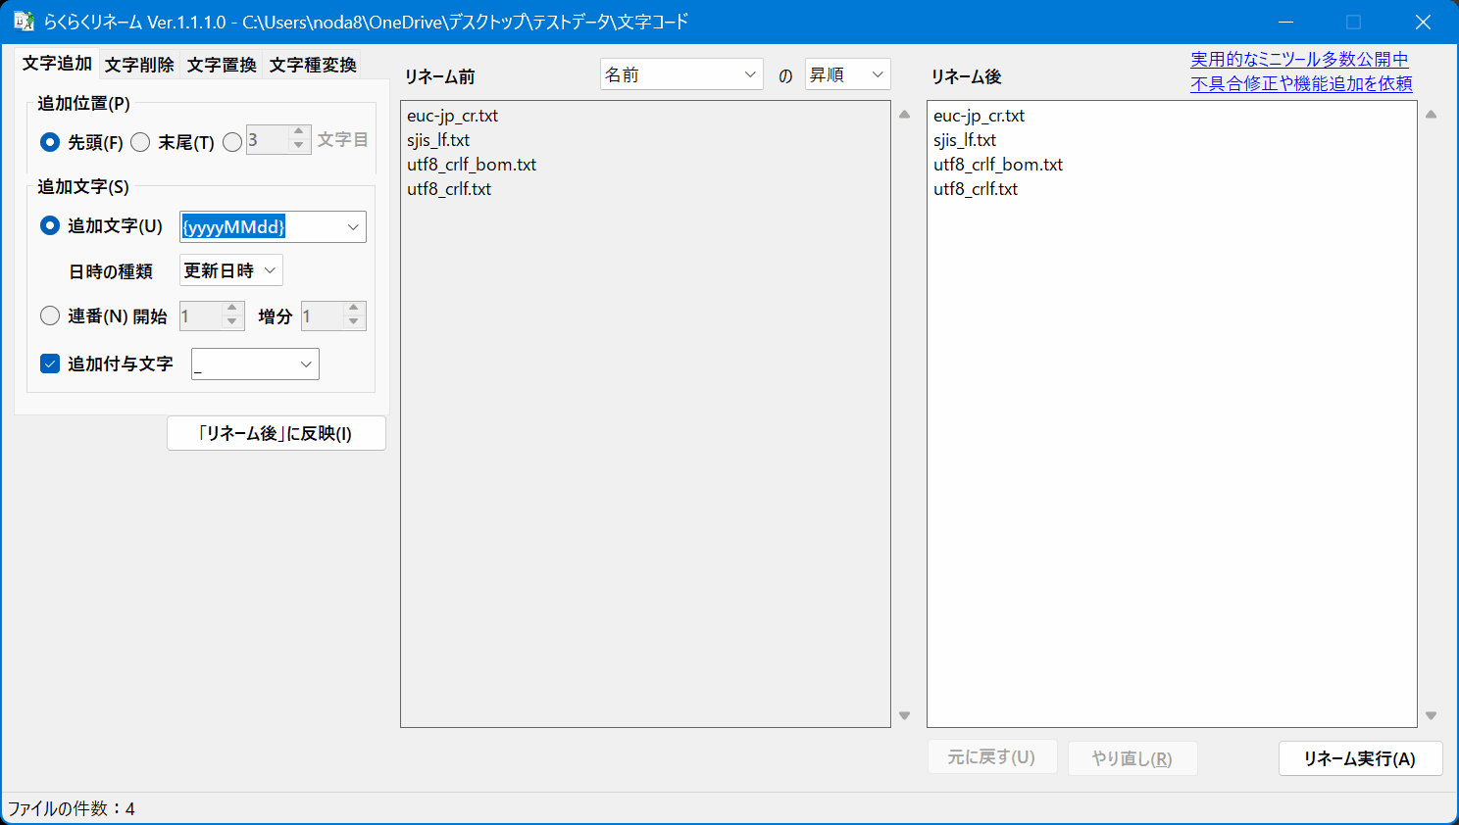1459x825 pixels.
Task: Select the 先頭(F) radio button
Action: 50,142
